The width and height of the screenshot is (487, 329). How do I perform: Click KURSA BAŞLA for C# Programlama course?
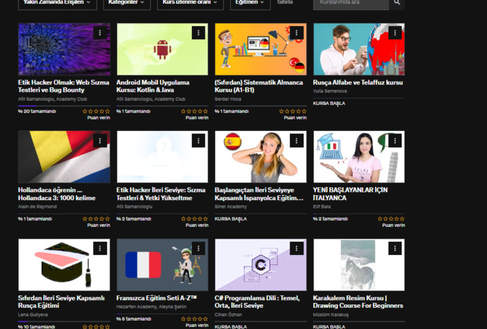click(231, 326)
